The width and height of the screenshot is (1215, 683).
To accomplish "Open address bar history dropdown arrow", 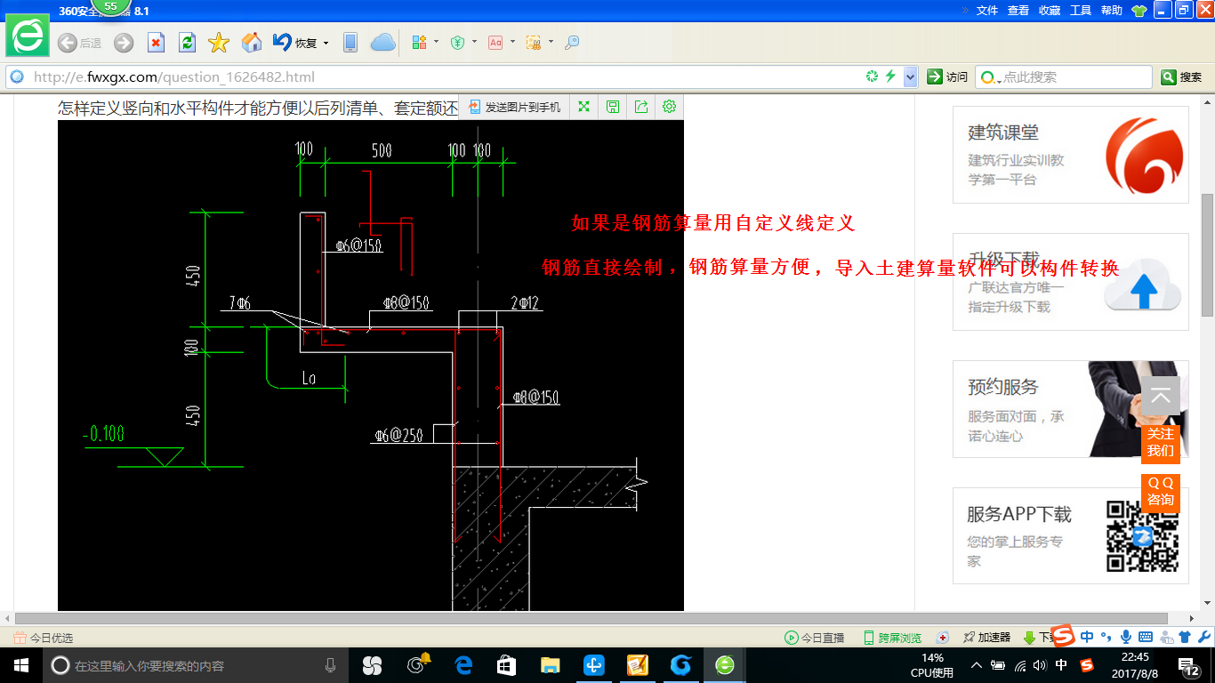I will (x=910, y=77).
